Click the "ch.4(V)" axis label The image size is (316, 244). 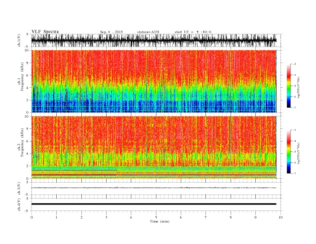(x=19, y=205)
